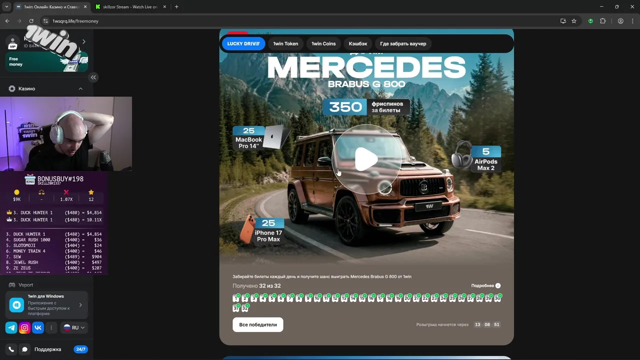The width and height of the screenshot is (640, 360).
Task: Open a new browser tab
Action: tap(176, 7)
